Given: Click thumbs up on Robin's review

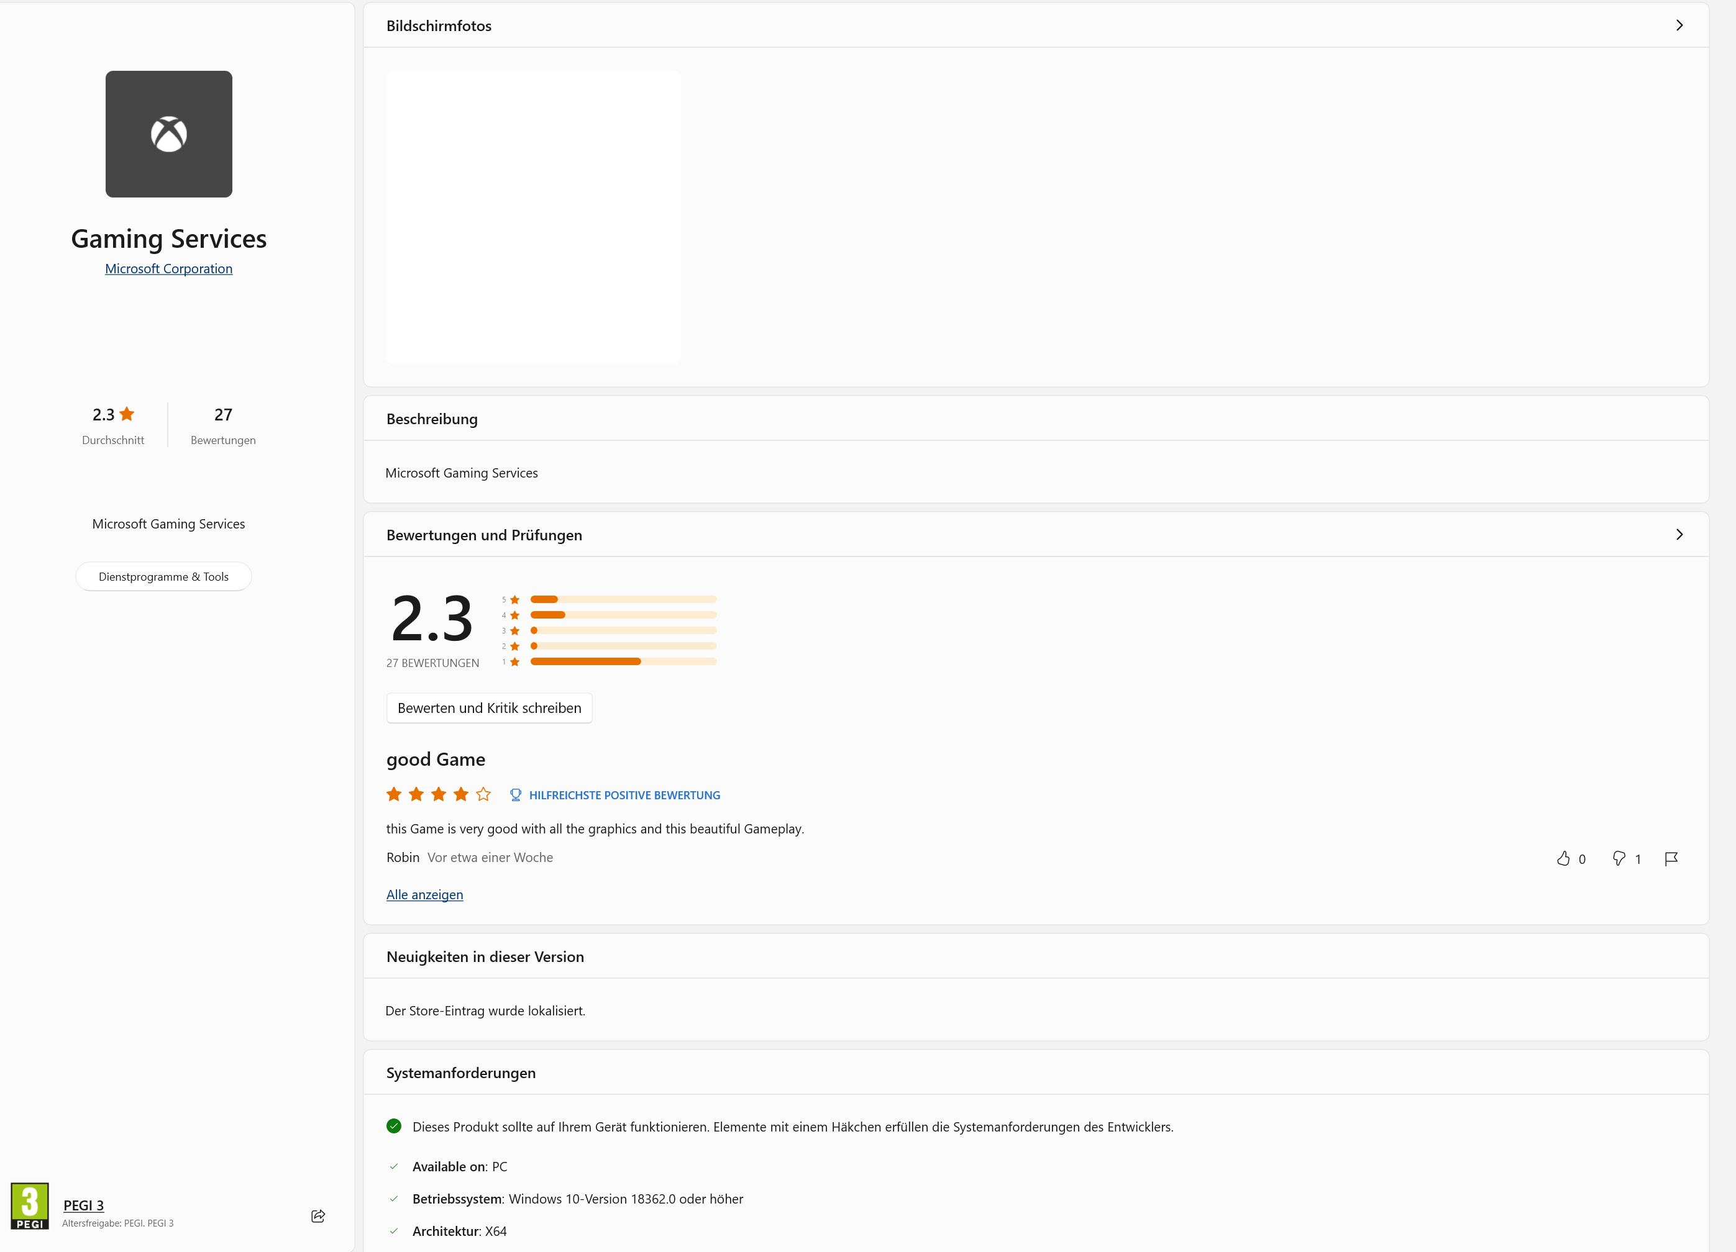Looking at the screenshot, I should coord(1563,859).
